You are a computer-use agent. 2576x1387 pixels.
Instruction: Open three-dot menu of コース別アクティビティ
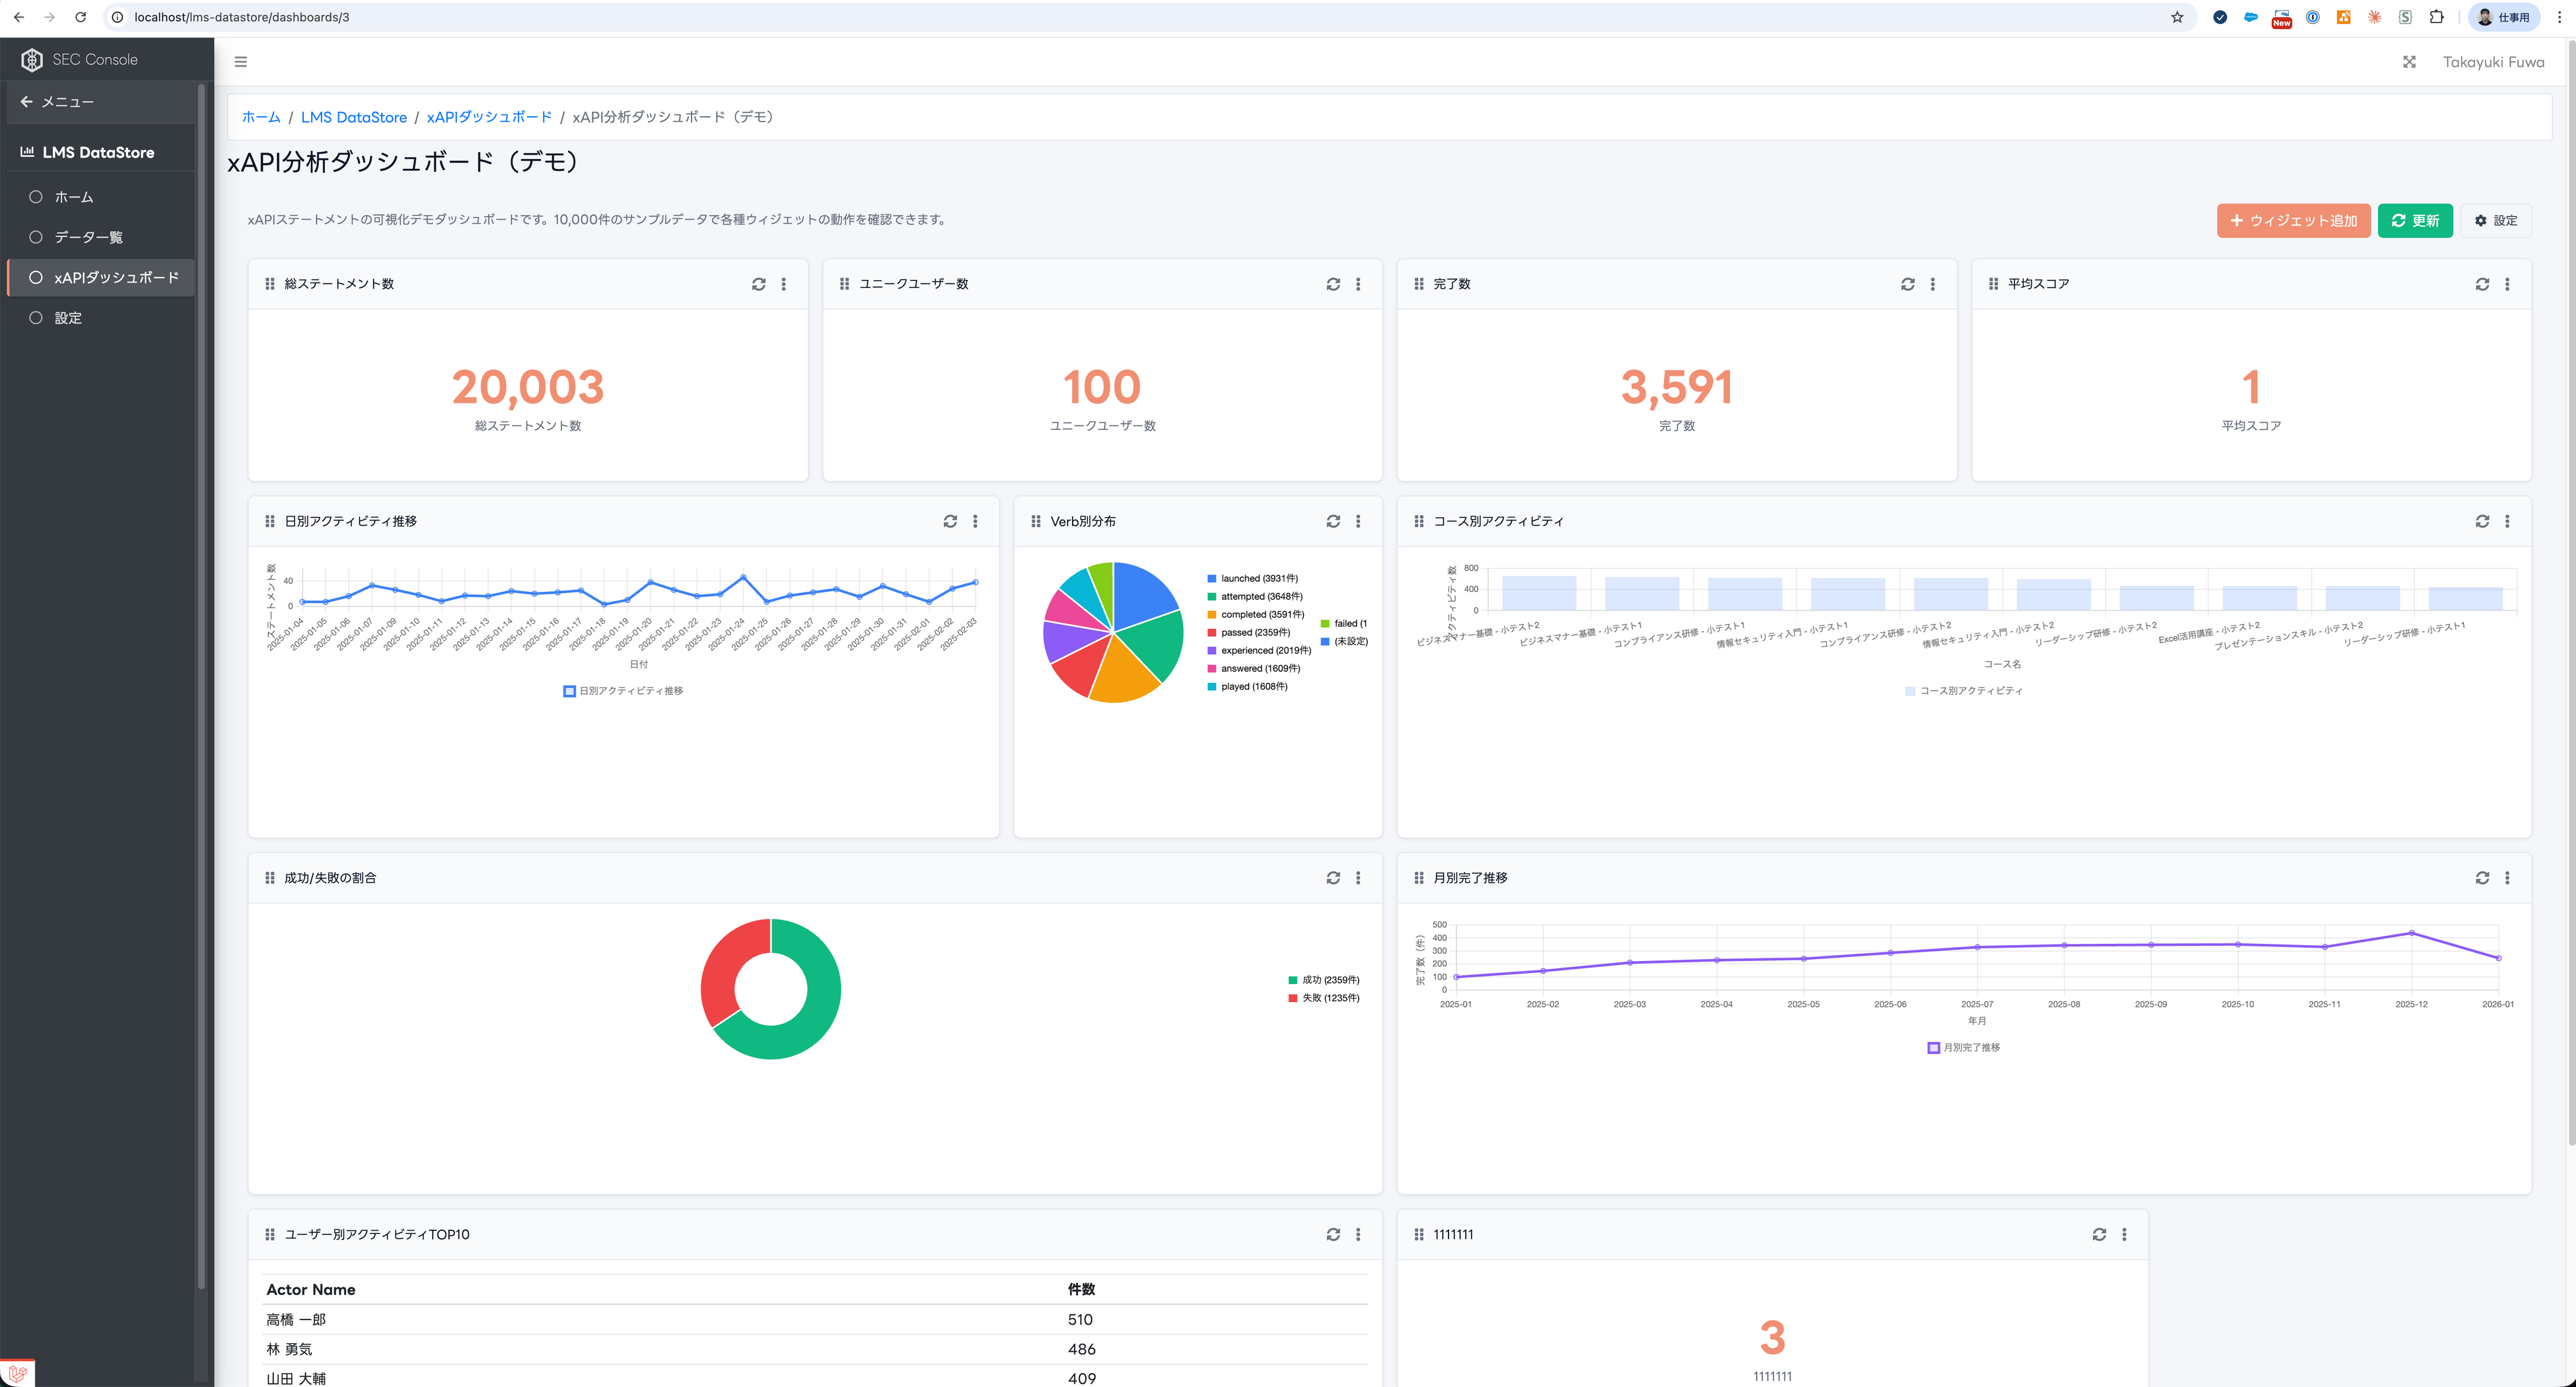(2507, 521)
